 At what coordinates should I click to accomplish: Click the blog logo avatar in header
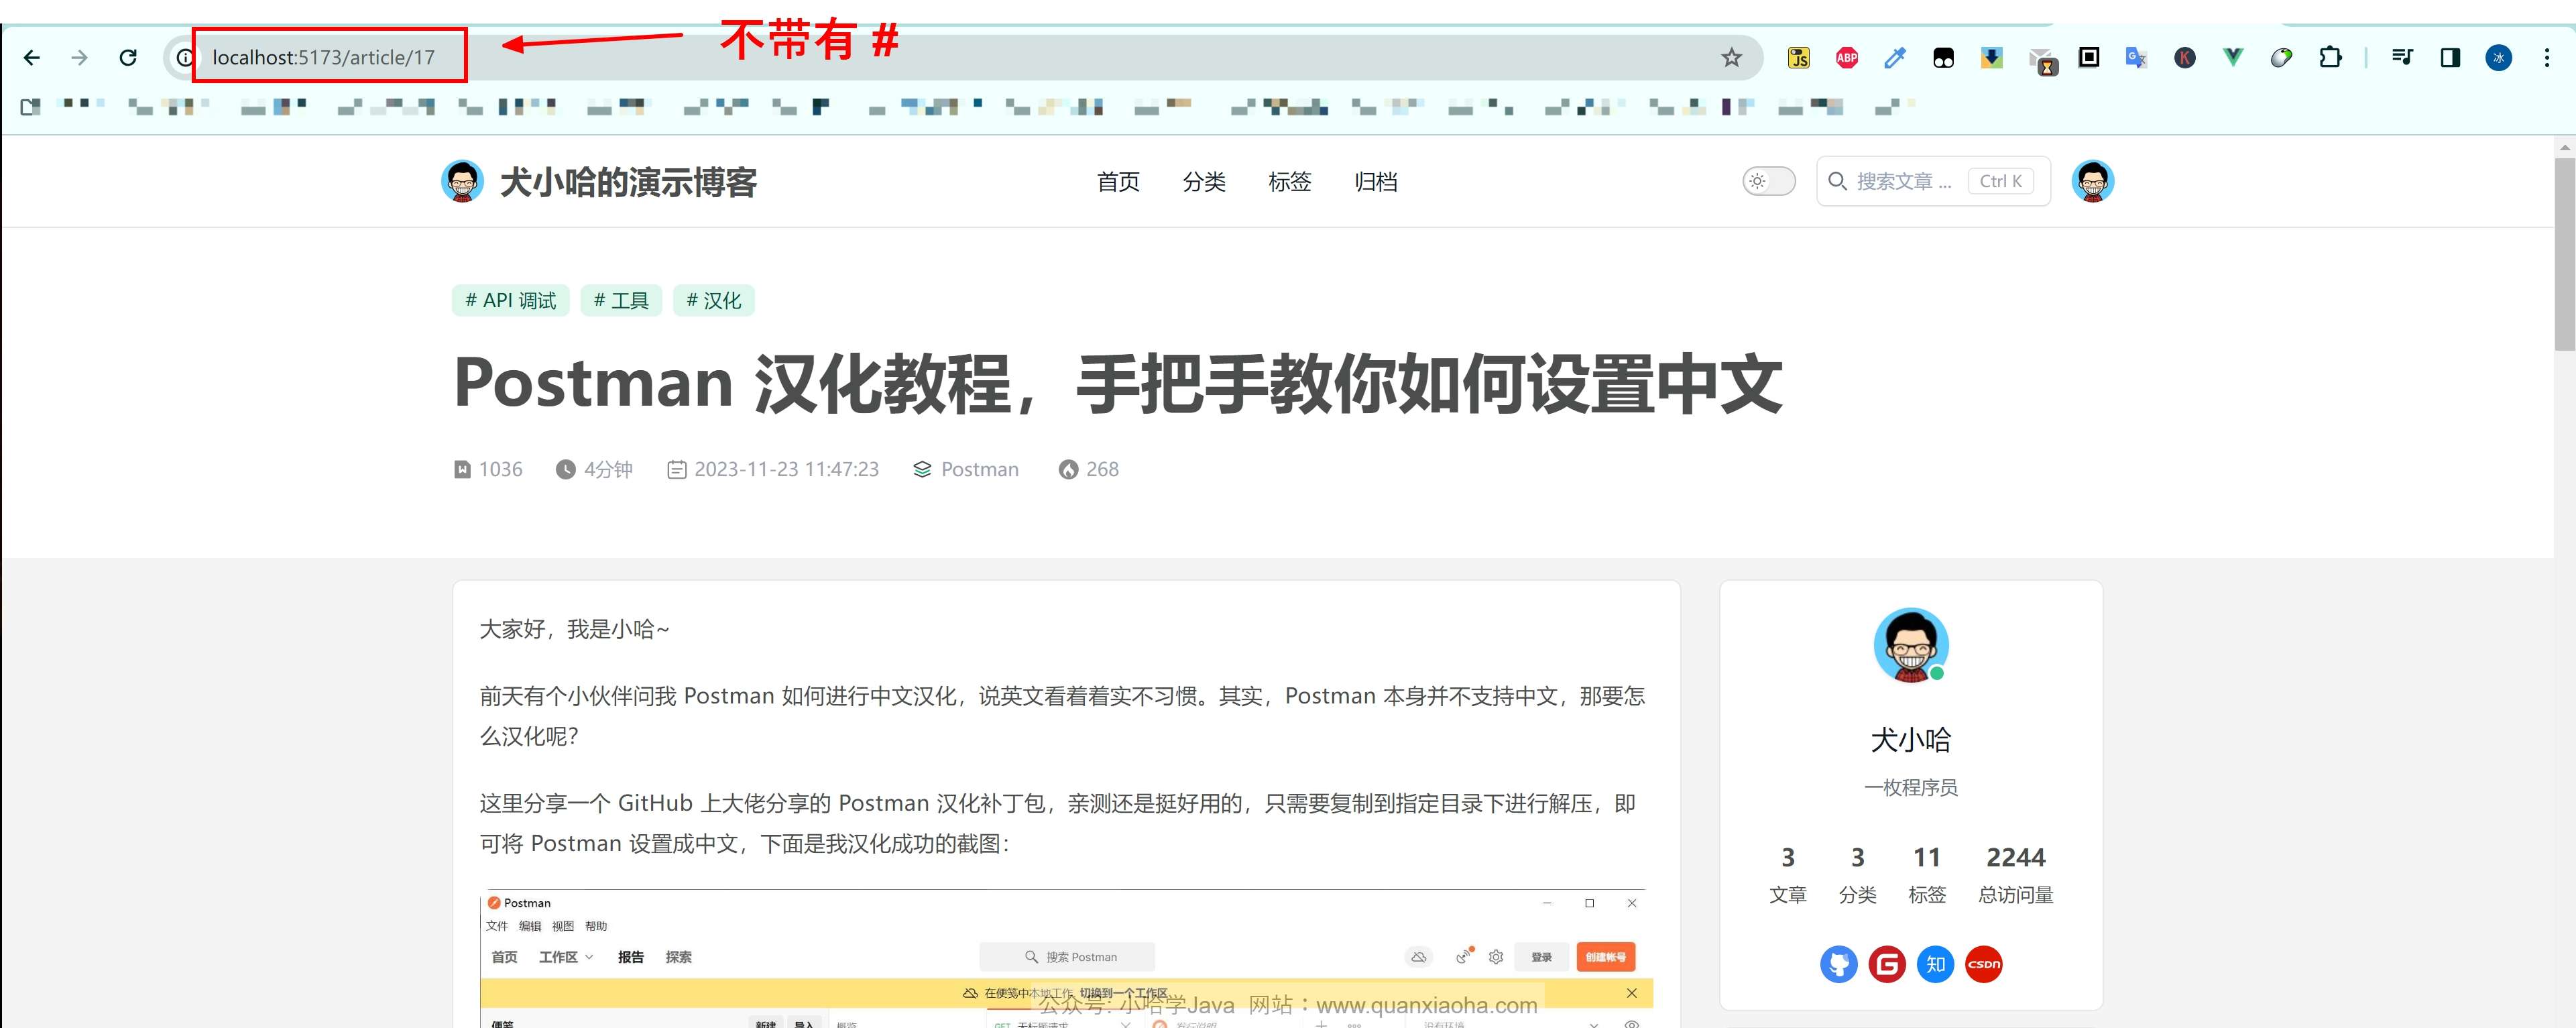pos(462,181)
